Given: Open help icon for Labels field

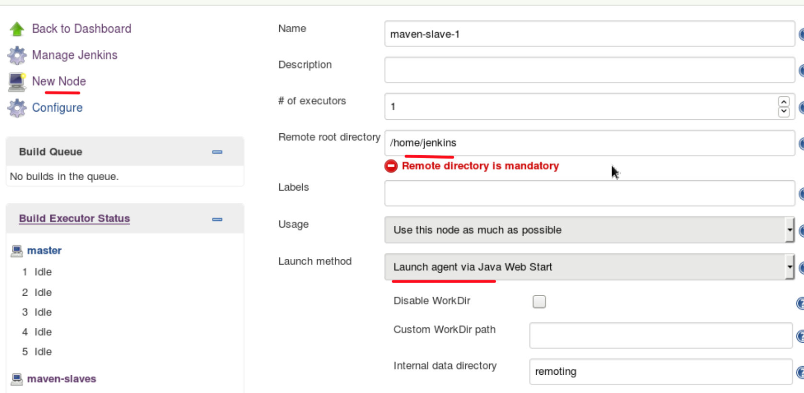Looking at the screenshot, I should pos(801,194).
